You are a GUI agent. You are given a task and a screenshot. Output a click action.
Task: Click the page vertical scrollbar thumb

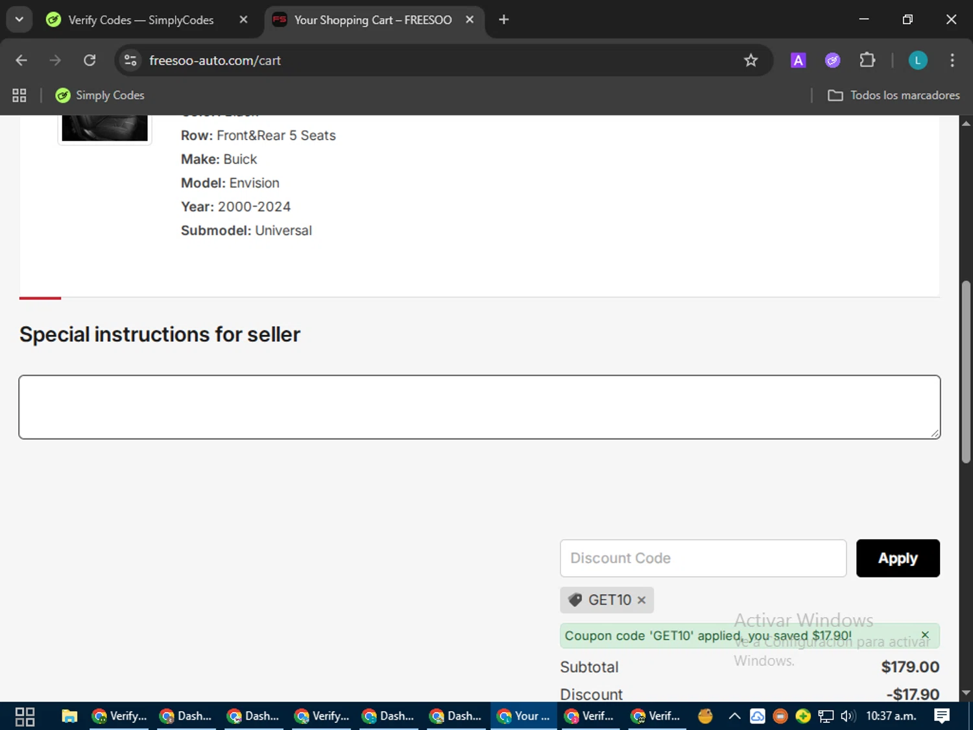[966, 372]
